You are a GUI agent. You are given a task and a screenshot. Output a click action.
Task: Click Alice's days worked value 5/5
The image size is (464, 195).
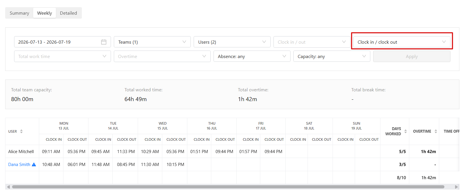tap(402, 152)
